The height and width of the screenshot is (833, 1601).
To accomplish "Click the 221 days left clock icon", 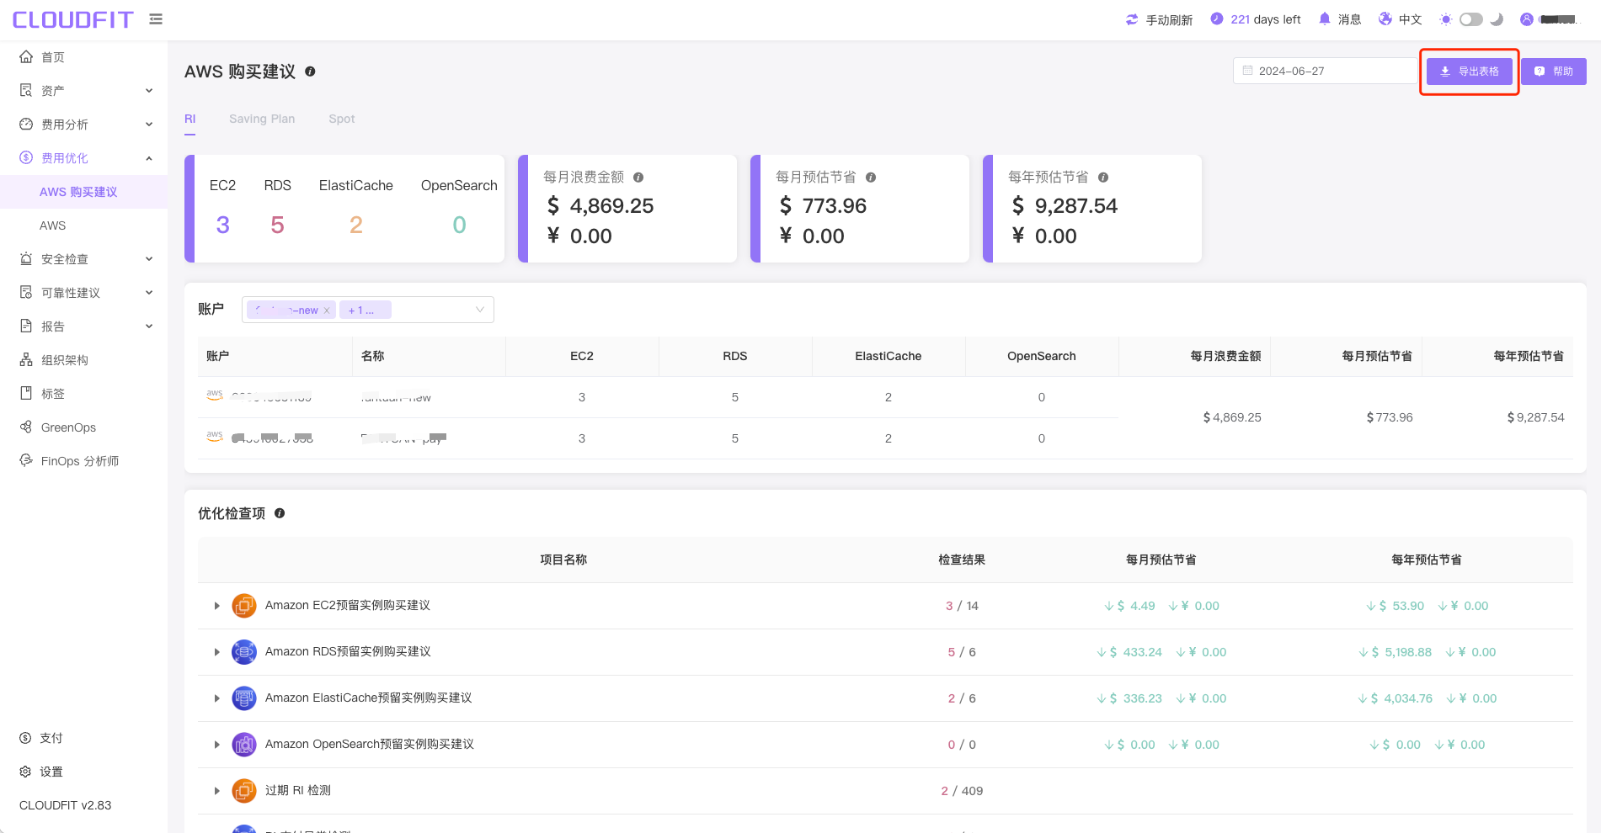I will tap(1216, 19).
